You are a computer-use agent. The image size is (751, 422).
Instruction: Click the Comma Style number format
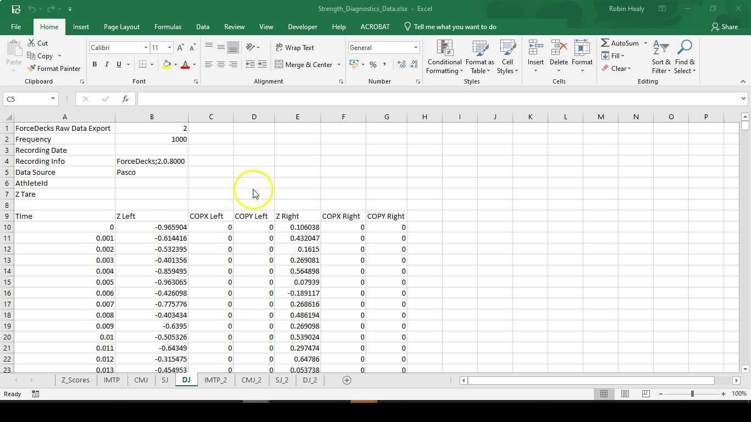(385, 64)
